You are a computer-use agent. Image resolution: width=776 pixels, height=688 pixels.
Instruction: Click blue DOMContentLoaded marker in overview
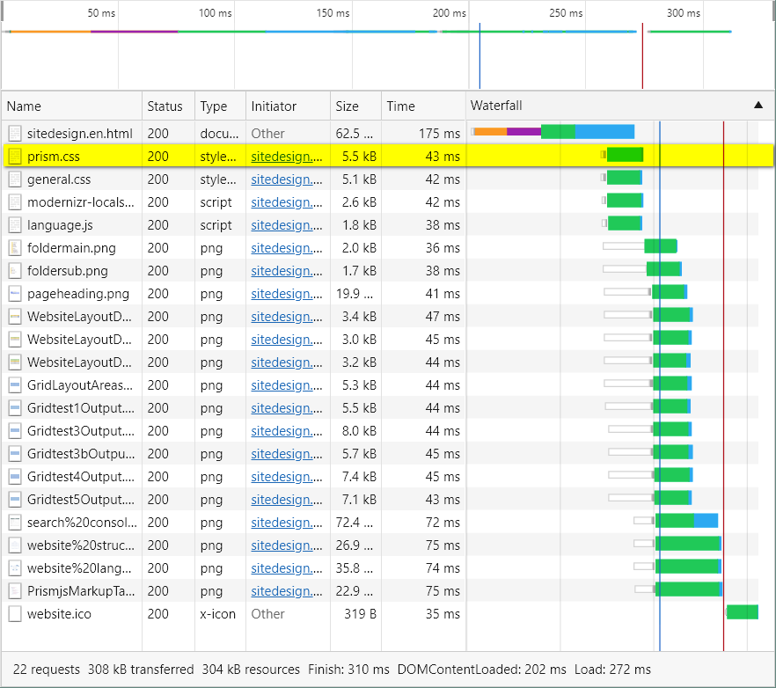tap(480, 56)
